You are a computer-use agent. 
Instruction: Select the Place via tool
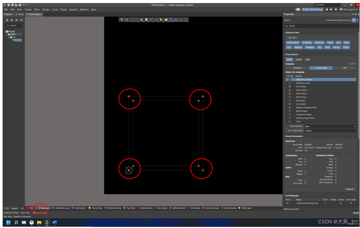(x=161, y=20)
